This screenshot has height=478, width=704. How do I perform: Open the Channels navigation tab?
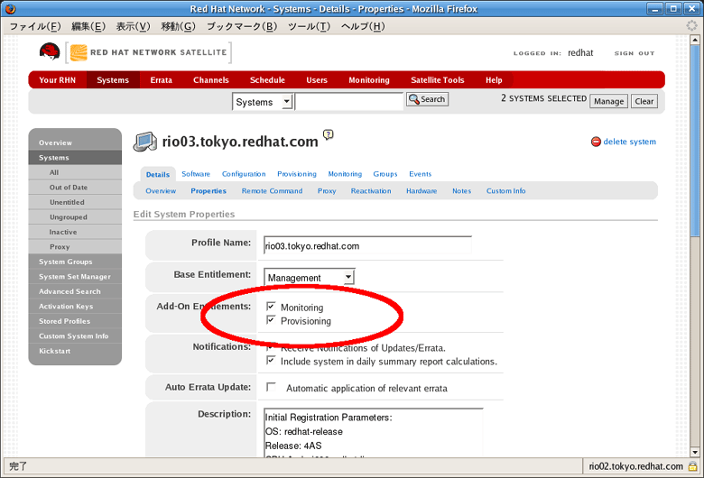coord(211,80)
